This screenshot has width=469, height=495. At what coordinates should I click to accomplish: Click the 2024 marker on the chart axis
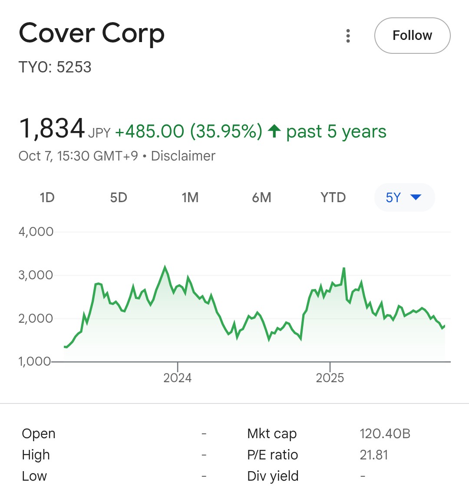tap(177, 377)
